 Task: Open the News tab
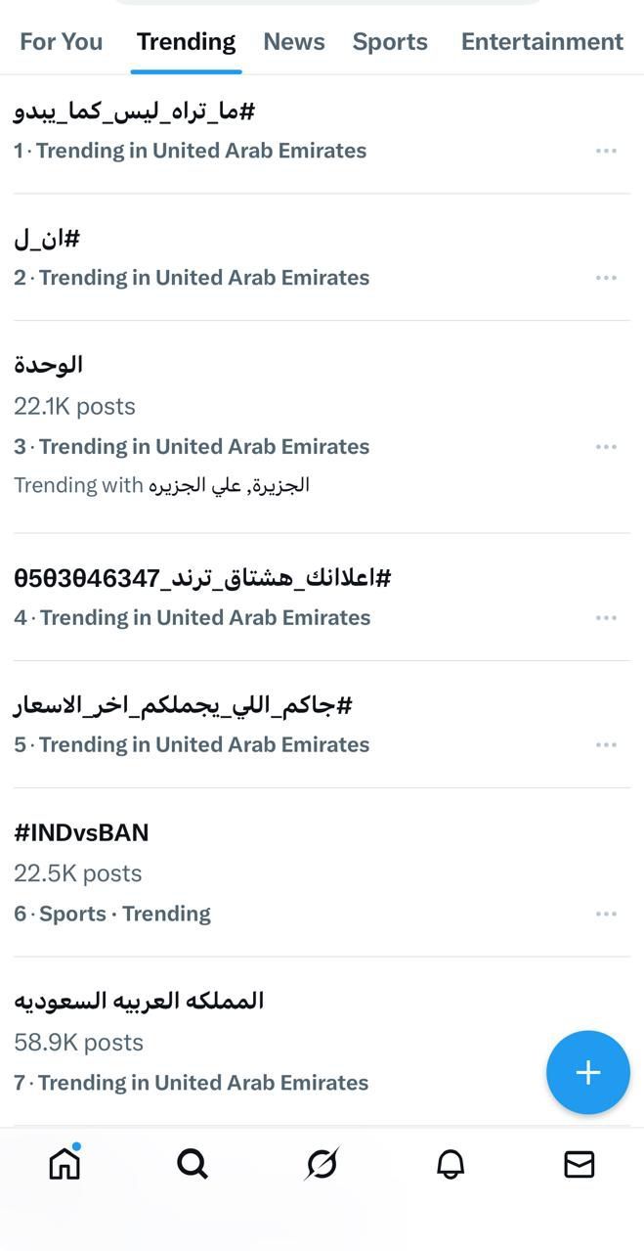[293, 41]
